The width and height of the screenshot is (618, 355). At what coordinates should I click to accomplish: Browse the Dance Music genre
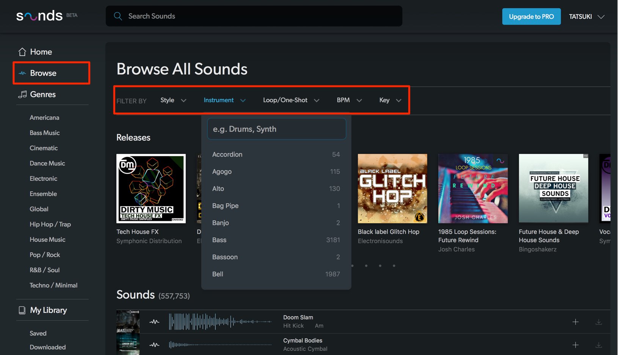tap(47, 163)
